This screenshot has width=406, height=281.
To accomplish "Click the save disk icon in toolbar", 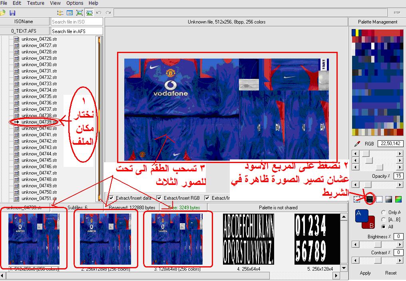I will coord(12,13).
